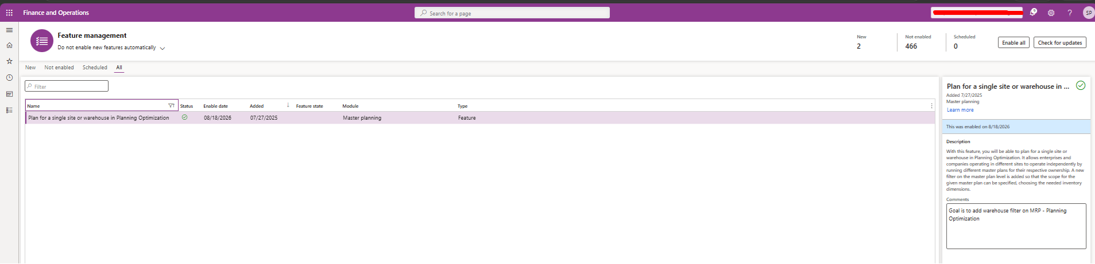
Task: Click the grid Filter input field
Action: pos(67,86)
